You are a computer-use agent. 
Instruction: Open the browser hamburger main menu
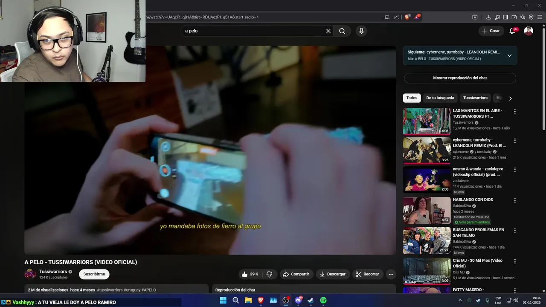click(x=540, y=17)
